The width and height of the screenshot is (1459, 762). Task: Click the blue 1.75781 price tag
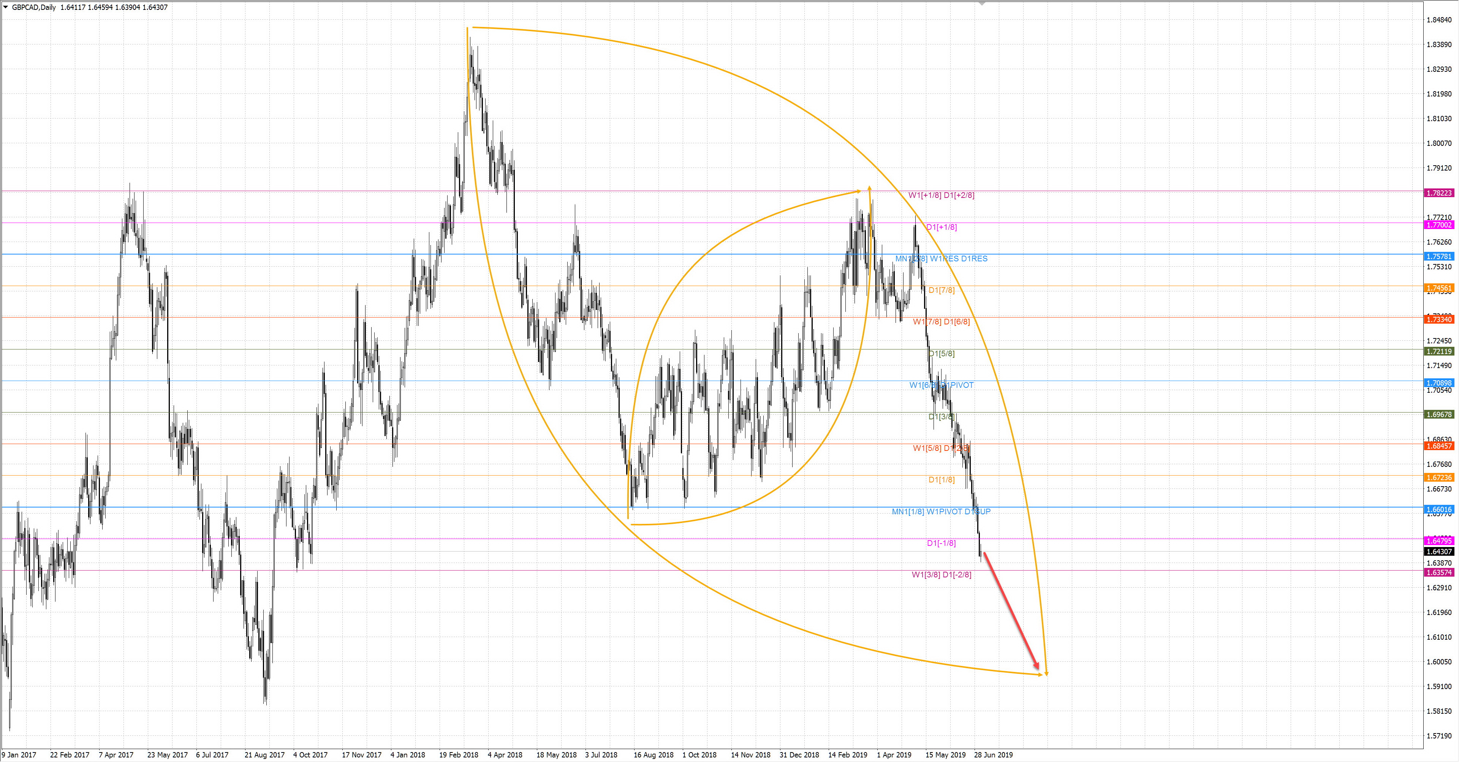(1438, 256)
